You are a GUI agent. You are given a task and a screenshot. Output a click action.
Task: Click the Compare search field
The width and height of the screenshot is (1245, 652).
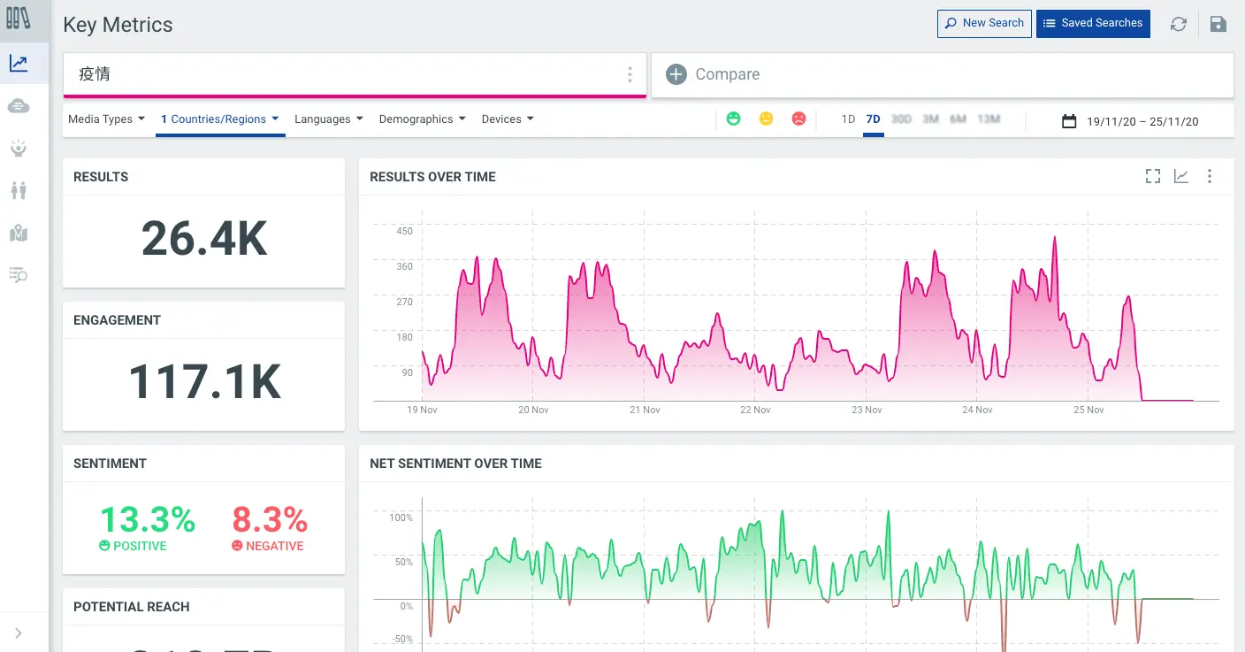(943, 74)
